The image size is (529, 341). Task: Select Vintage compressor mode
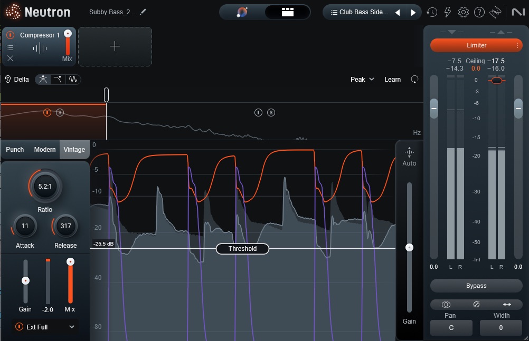pyautogui.click(x=74, y=150)
